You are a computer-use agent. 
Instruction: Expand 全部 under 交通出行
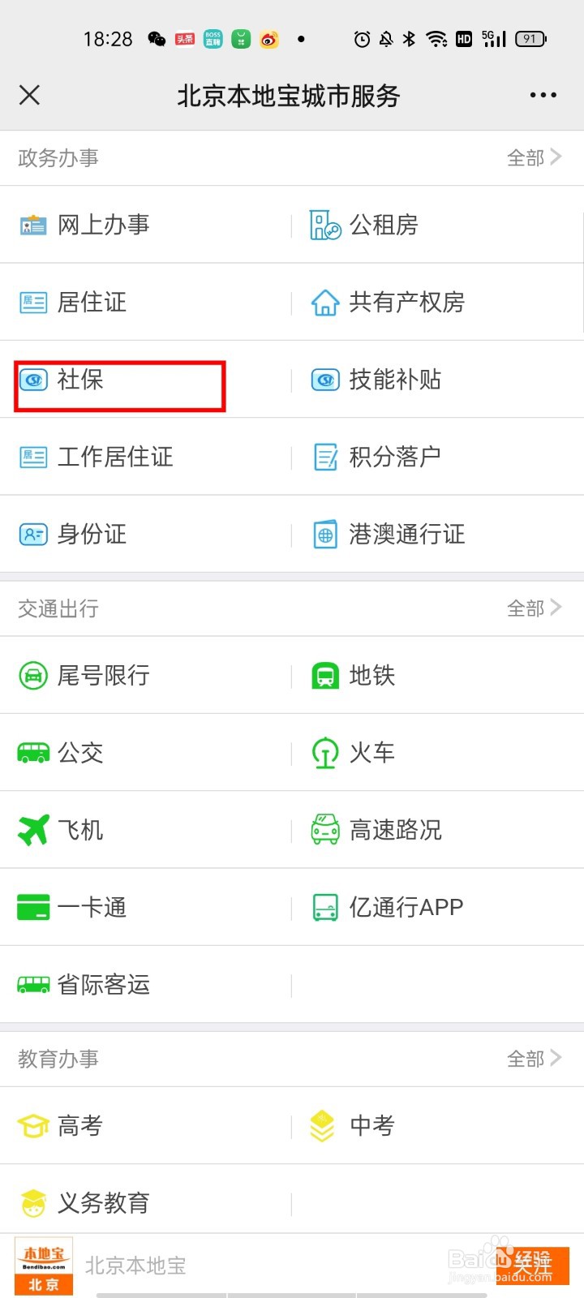click(534, 608)
